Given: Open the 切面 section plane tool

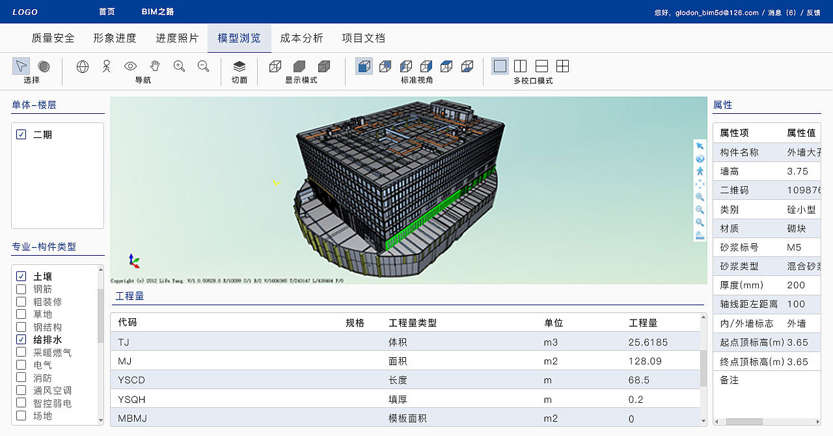Looking at the screenshot, I should (239, 66).
